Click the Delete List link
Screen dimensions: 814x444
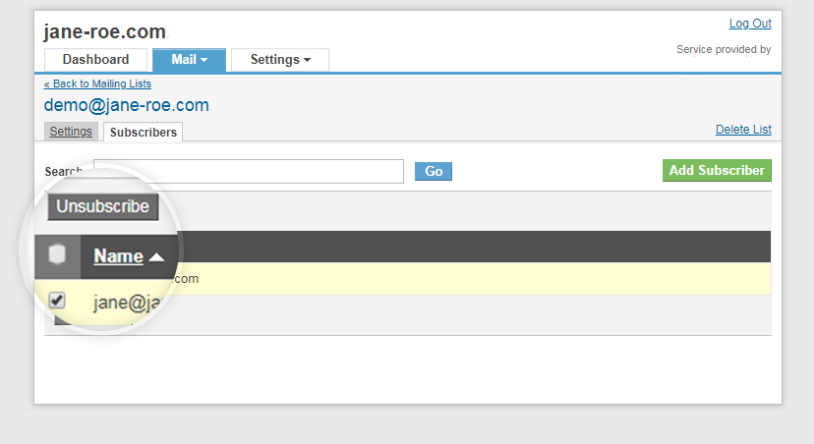coord(743,129)
